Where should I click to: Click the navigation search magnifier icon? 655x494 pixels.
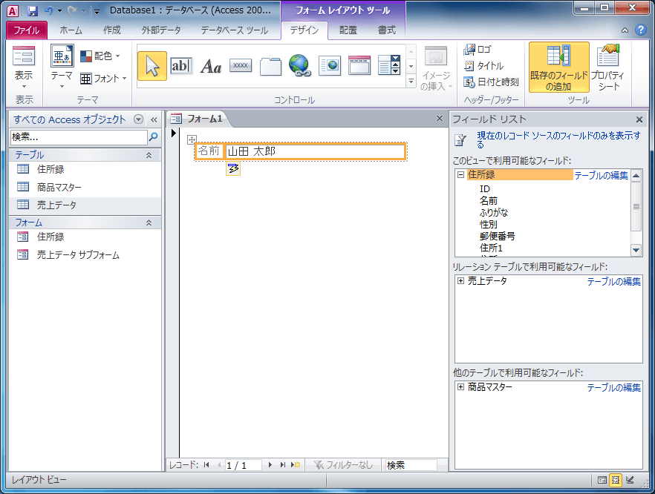click(x=153, y=136)
